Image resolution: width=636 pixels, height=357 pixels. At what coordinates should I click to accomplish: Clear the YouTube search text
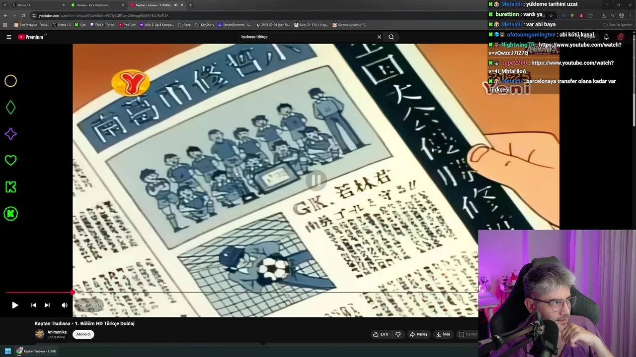click(379, 37)
